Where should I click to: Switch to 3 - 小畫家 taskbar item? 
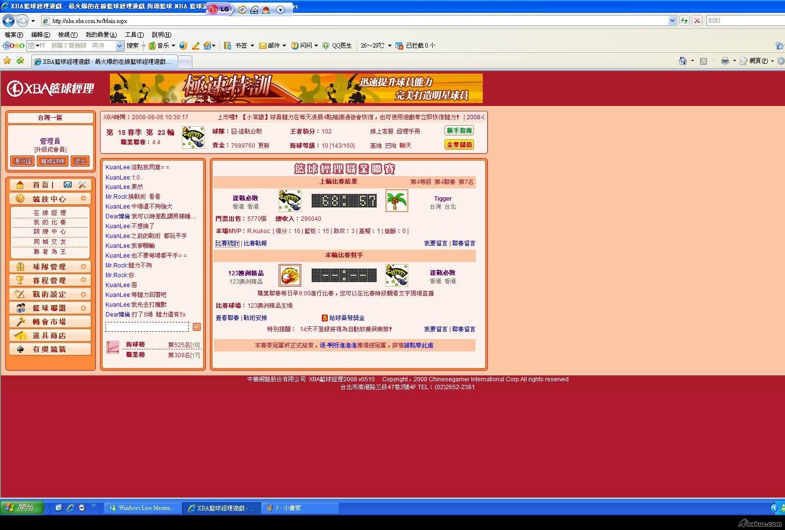(x=300, y=508)
